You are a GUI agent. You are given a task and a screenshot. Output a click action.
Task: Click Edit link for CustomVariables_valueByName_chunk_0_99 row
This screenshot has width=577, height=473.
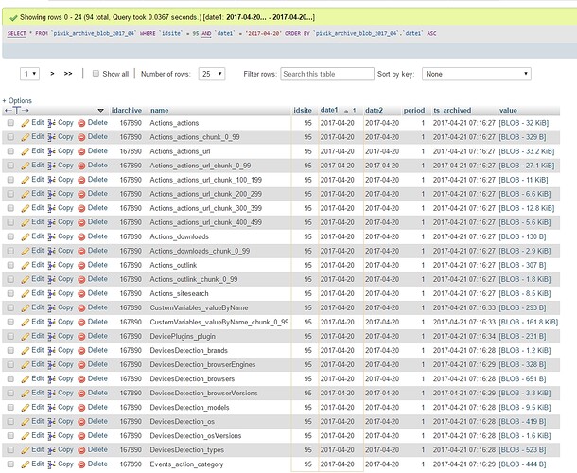pos(38,322)
